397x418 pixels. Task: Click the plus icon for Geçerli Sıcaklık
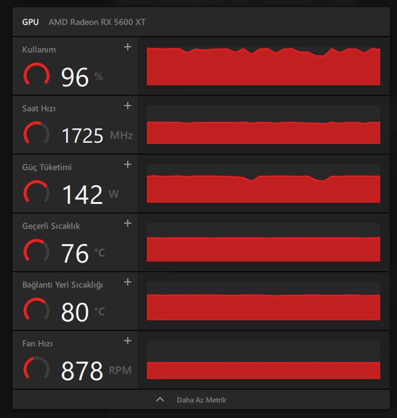pos(127,224)
